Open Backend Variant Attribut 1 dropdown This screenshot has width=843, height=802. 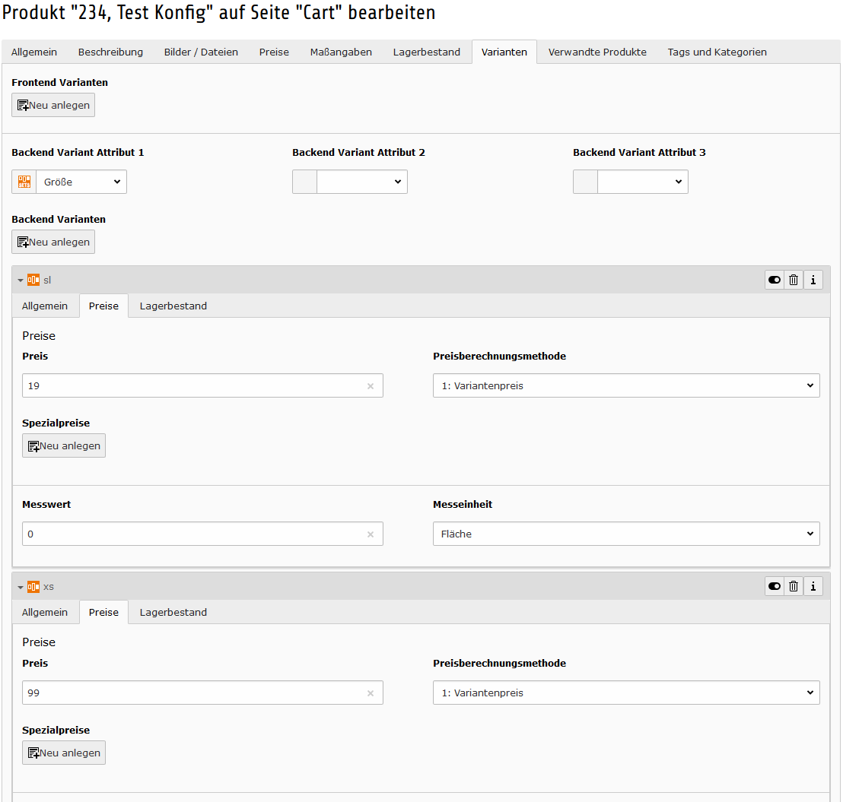[x=81, y=182]
